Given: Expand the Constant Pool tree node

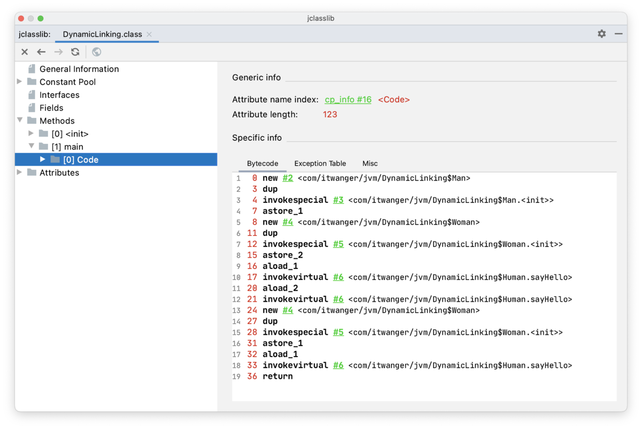Looking at the screenshot, I should [x=20, y=82].
